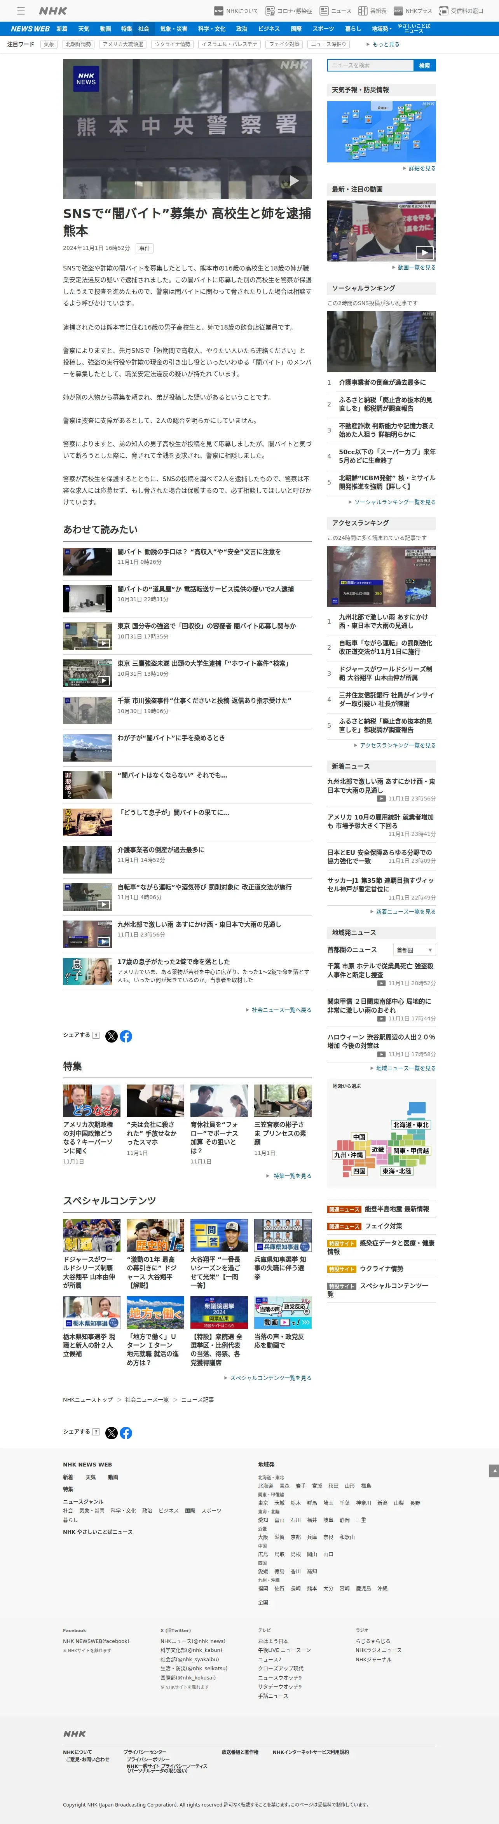Share on Facebook below the breadcrumb
499x1824 pixels.
126,1432
